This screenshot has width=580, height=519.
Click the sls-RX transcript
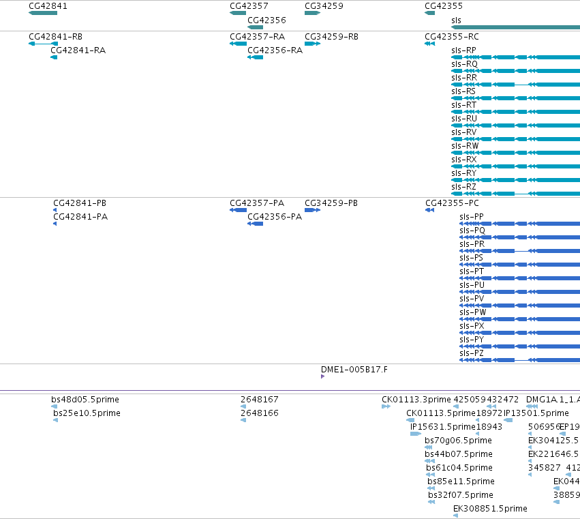pyautogui.click(x=516, y=166)
